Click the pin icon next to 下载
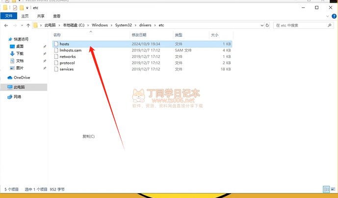The width and height of the screenshot is (338, 198). tap(45, 53)
